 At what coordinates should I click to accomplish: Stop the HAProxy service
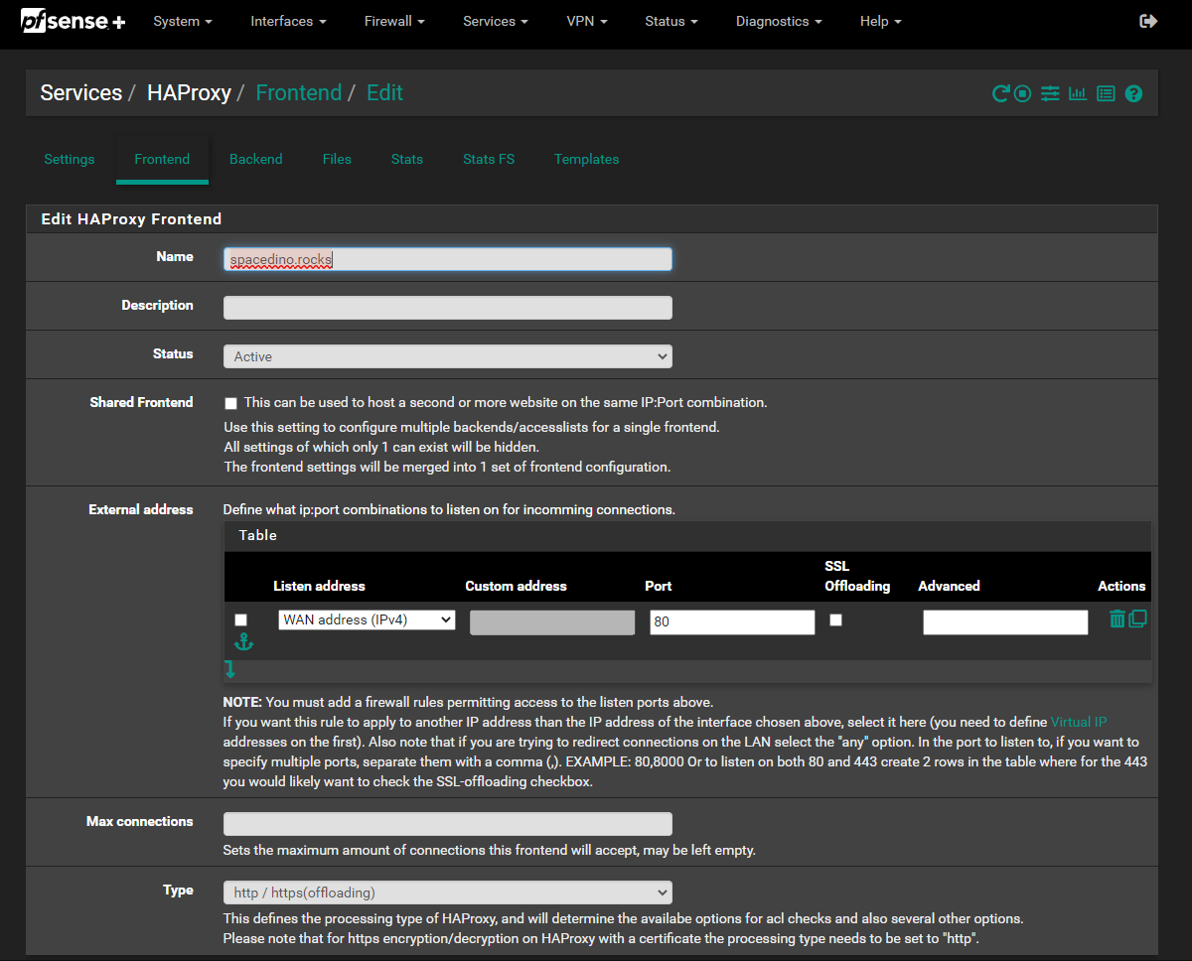click(x=1022, y=92)
